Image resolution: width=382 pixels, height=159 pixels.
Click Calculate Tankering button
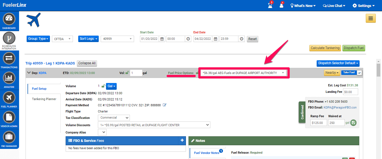click(325, 48)
